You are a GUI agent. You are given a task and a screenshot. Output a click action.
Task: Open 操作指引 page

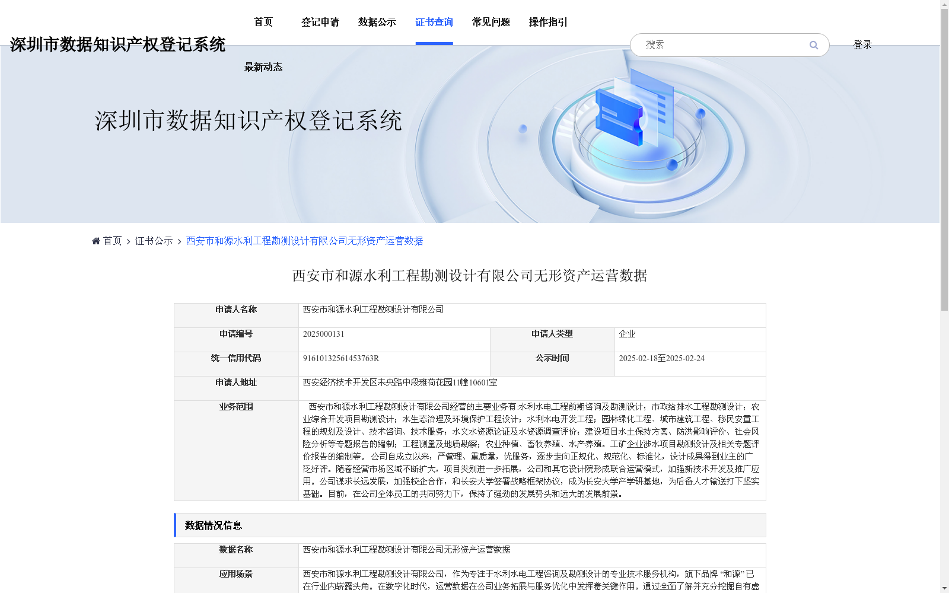click(x=548, y=22)
